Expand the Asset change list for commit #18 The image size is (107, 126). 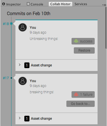coord(20,65)
